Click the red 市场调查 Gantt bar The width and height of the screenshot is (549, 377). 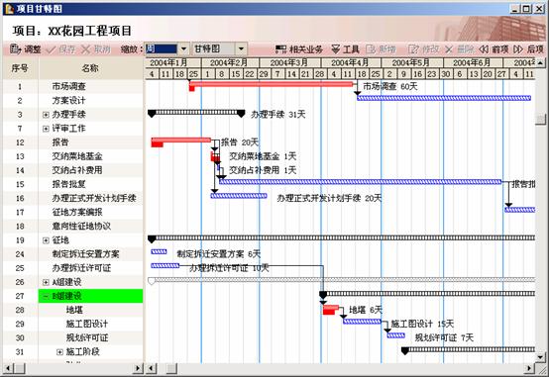(271, 84)
